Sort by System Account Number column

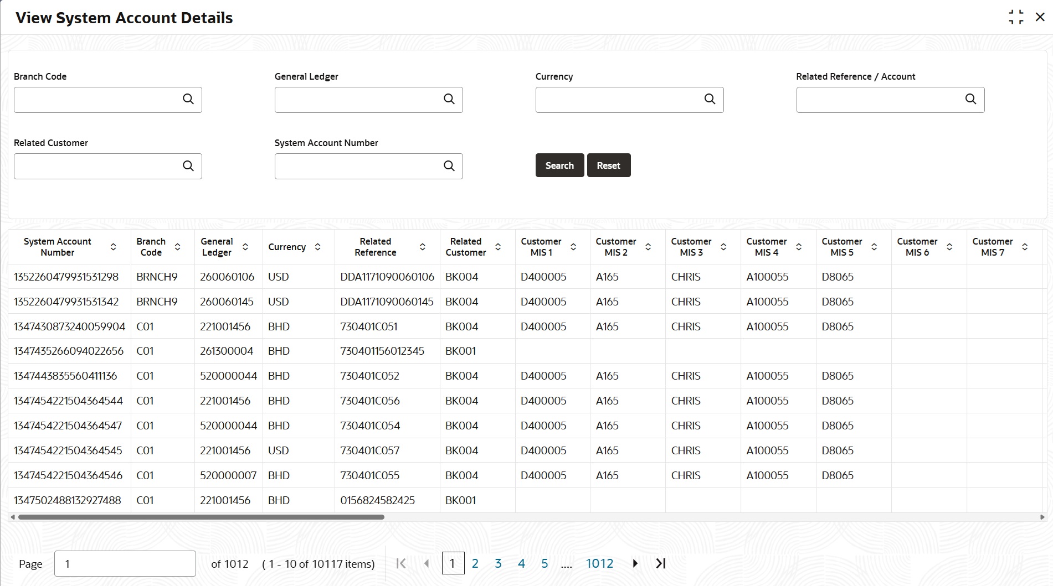tap(114, 247)
